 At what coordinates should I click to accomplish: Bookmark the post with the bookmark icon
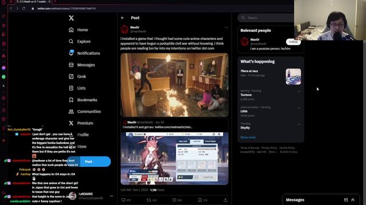coord(200,200)
